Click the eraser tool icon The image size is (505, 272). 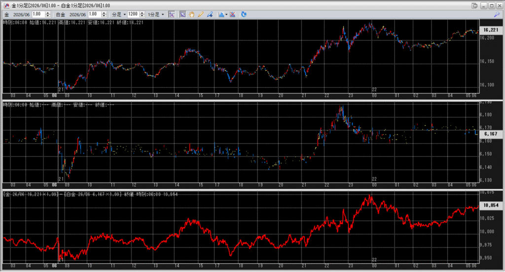(x=209, y=14)
